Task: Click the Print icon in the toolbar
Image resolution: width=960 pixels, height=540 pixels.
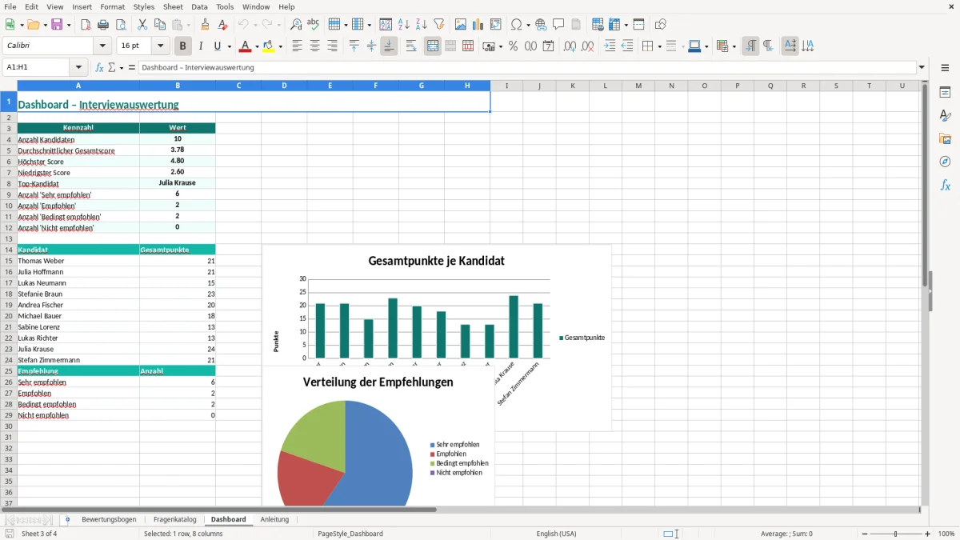Action: (x=103, y=25)
